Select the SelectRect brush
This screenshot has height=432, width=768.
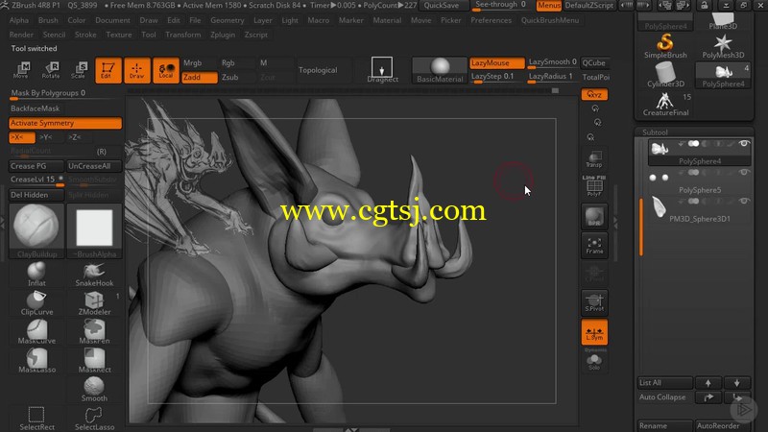click(x=36, y=419)
